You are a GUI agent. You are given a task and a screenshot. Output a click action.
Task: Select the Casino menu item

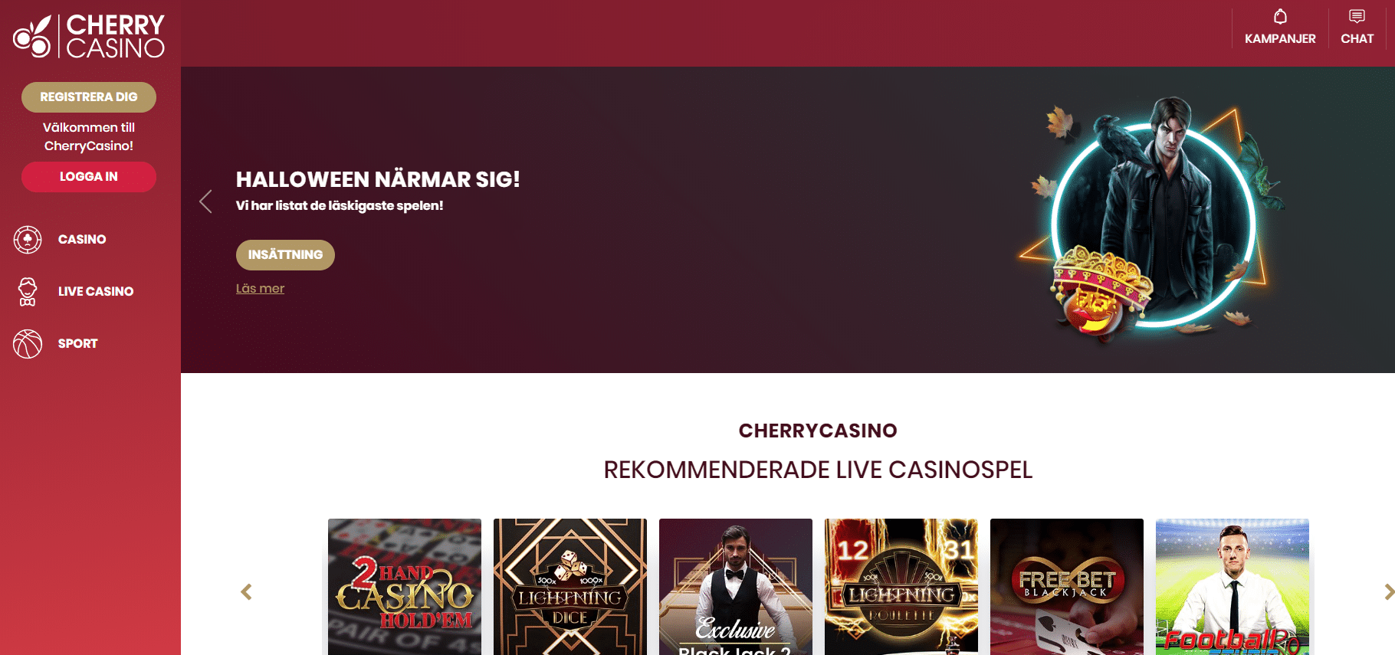click(x=82, y=240)
